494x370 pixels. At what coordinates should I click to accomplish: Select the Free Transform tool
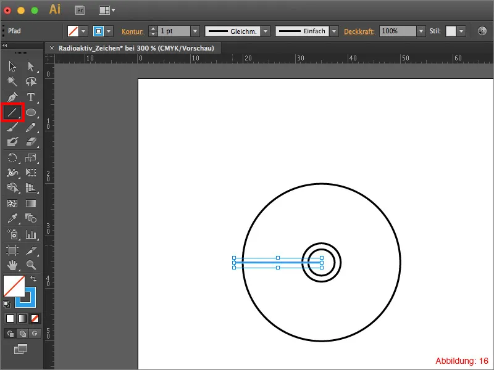click(31, 173)
